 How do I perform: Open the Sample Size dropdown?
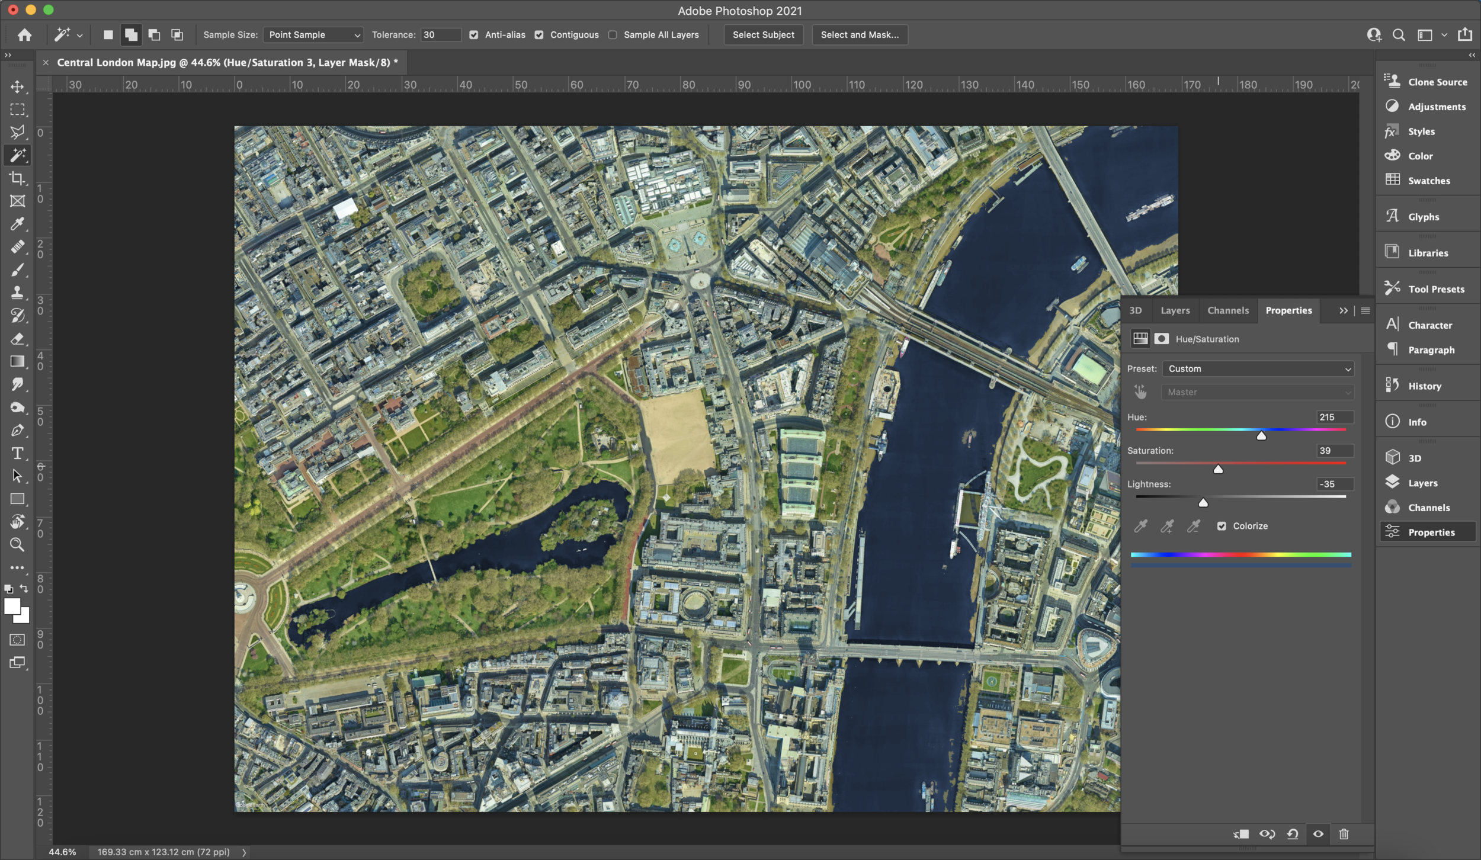point(313,35)
